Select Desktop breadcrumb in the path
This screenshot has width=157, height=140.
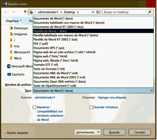(70, 12)
